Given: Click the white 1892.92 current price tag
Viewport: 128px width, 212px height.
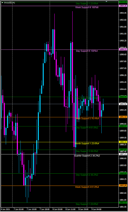Looking at the screenshot, I should tap(123, 104).
